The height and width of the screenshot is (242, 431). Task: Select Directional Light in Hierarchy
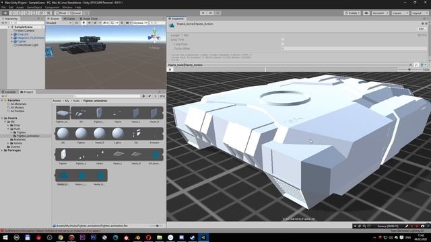28,45
